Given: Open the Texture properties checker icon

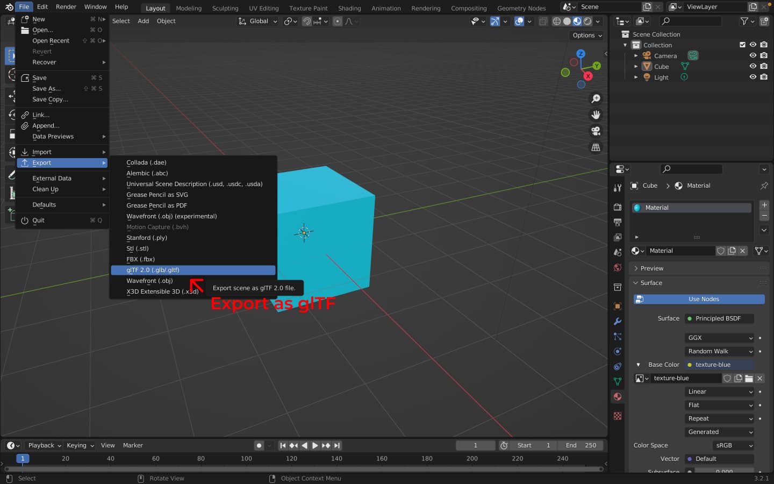Looking at the screenshot, I should click(618, 416).
